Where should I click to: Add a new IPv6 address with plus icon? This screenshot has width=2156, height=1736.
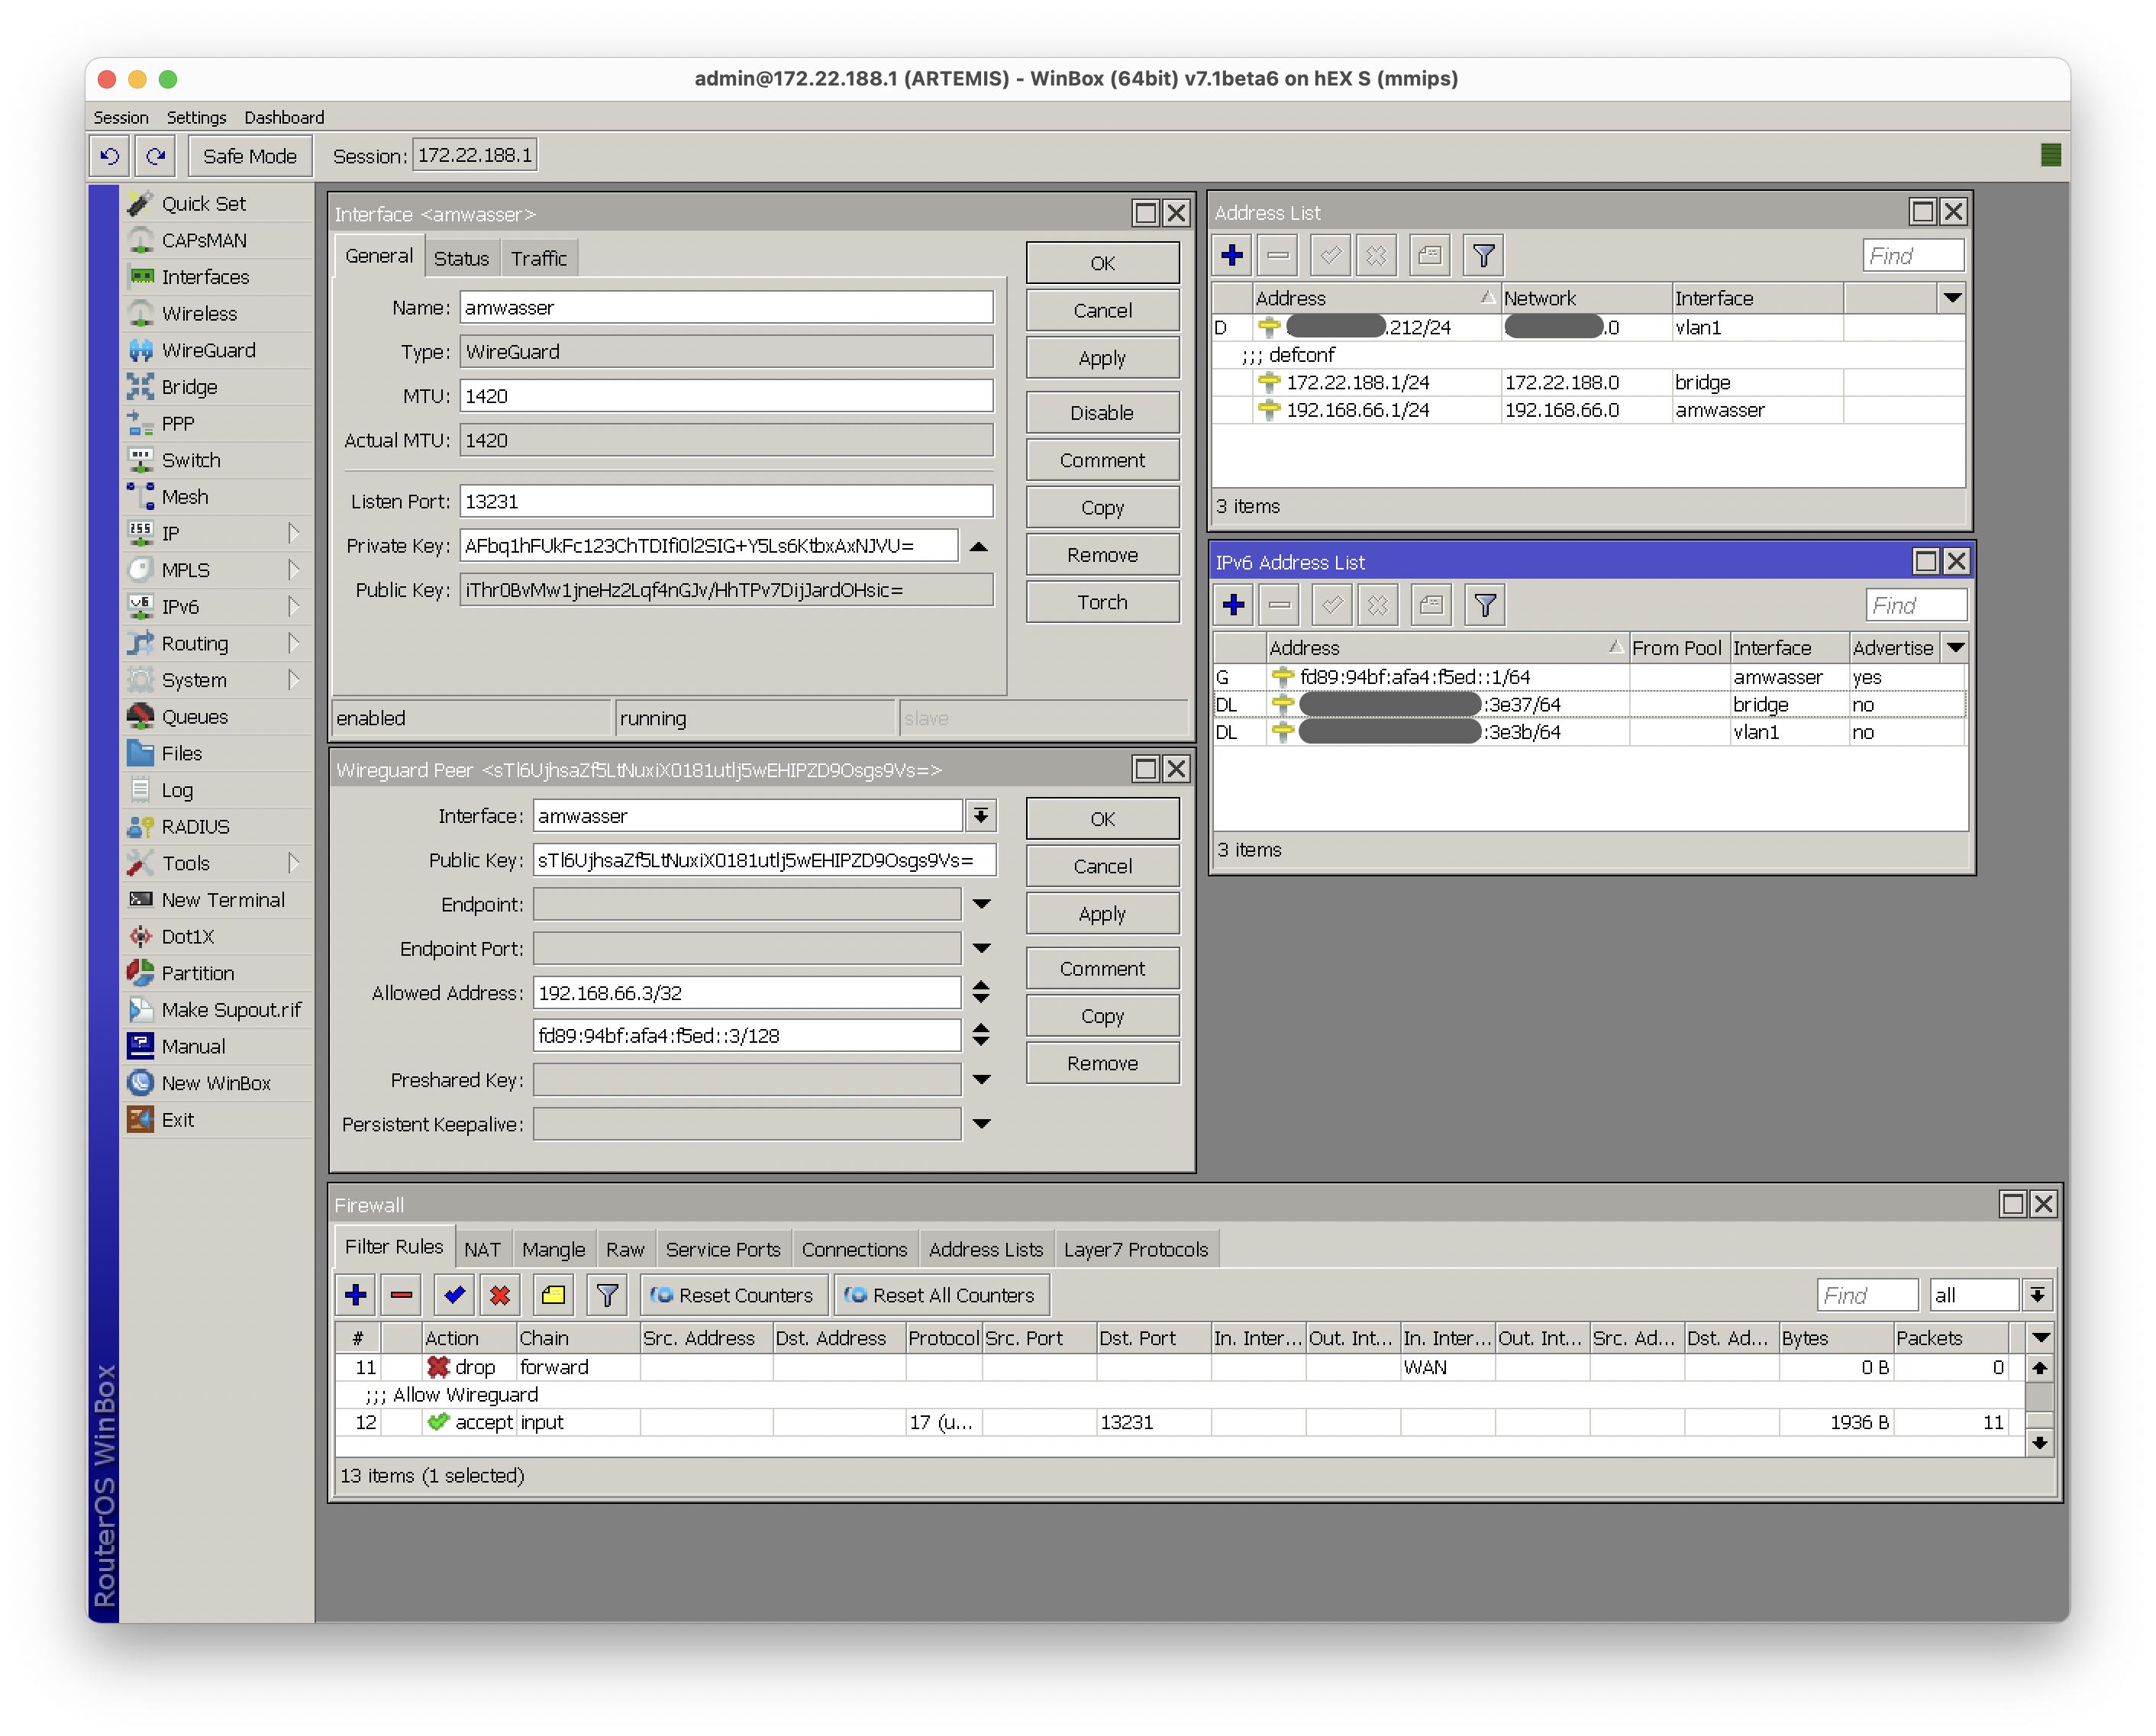coord(1233,605)
